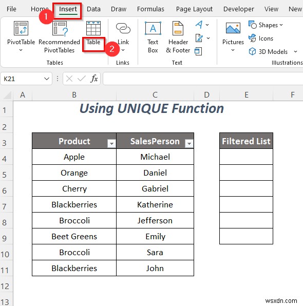This screenshot has height=306, width=303.
Task: Select the cell containing Daniel
Action: click(155, 173)
